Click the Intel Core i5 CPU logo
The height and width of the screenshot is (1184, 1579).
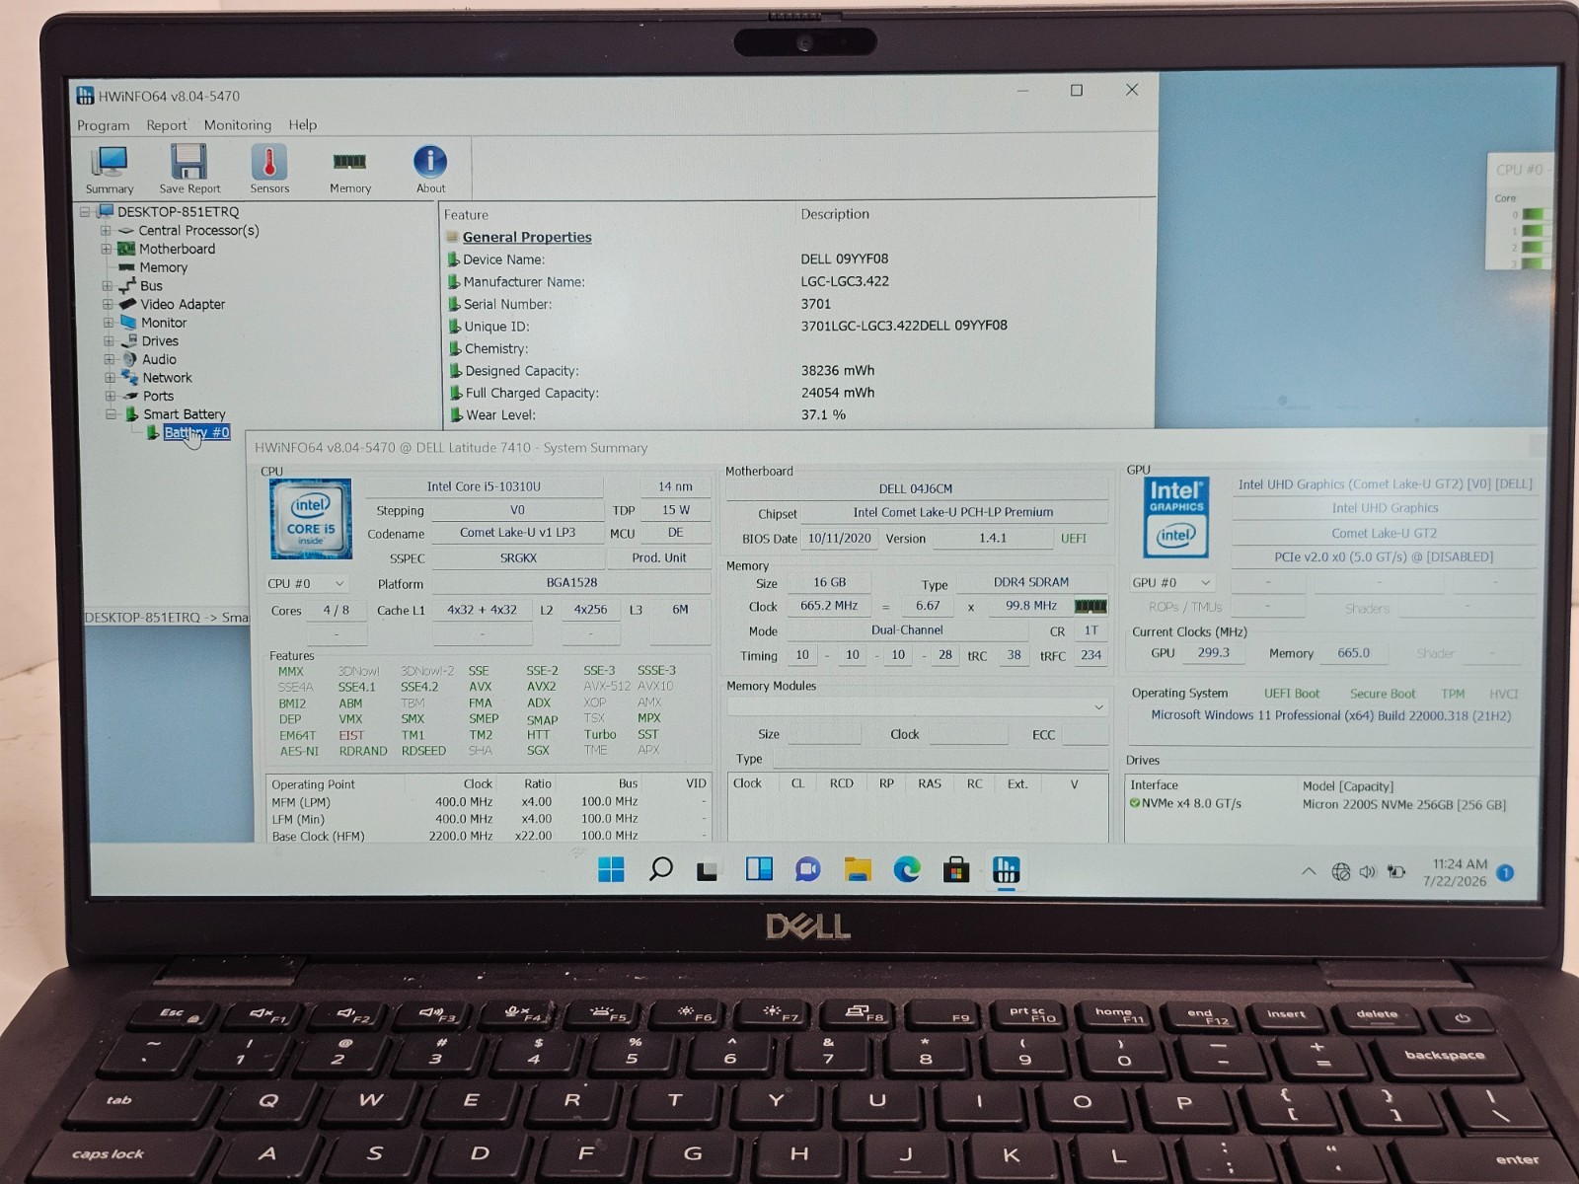click(x=310, y=518)
